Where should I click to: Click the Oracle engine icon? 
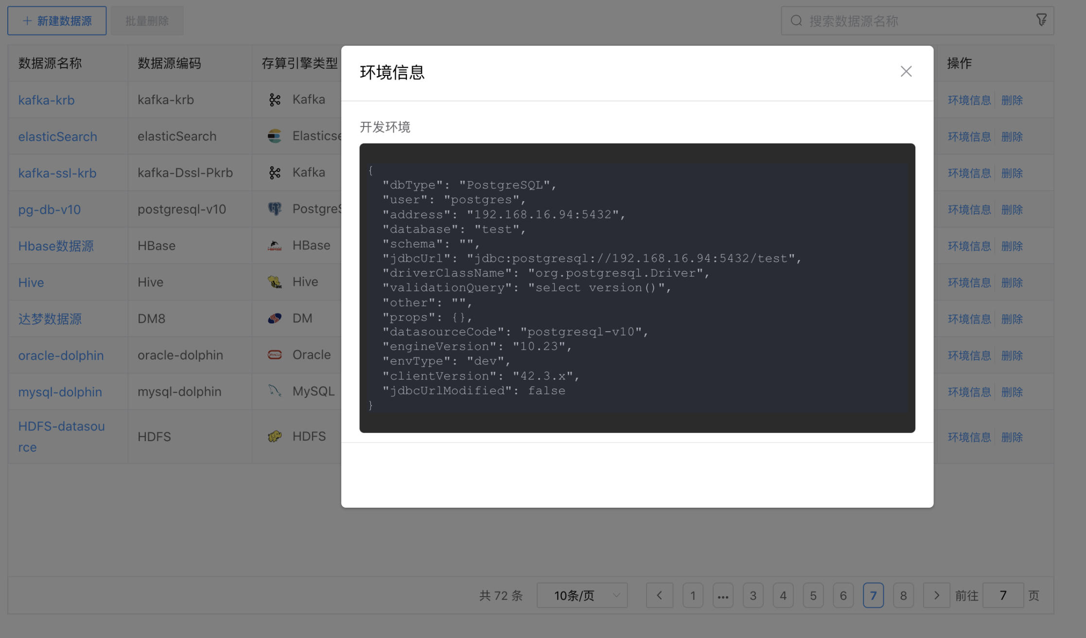pos(275,354)
